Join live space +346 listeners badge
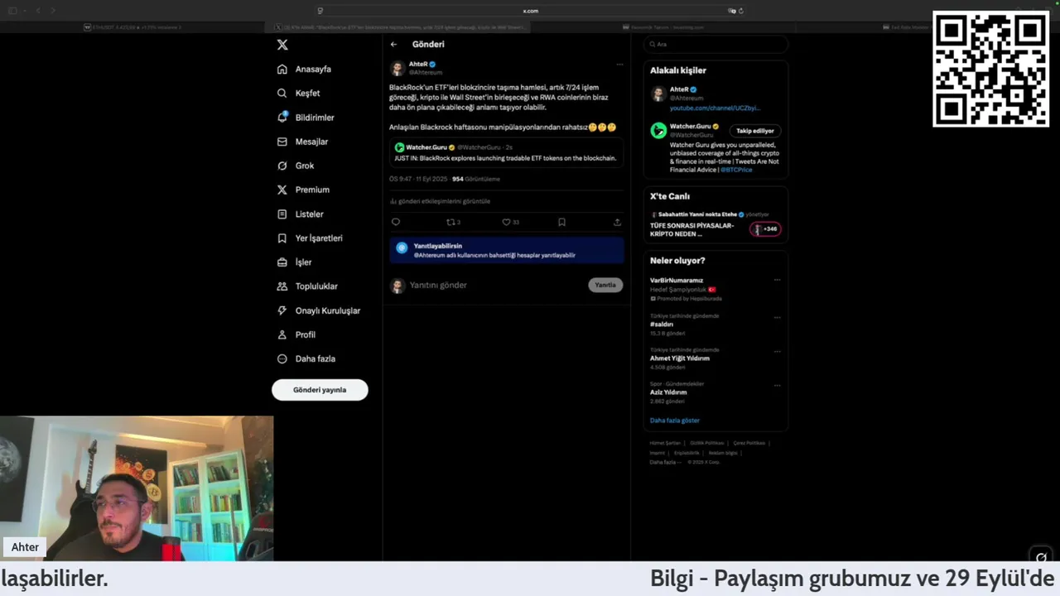 pos(765,229)
